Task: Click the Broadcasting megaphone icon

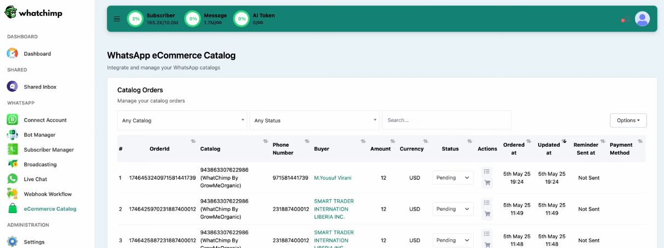Action: point(13,164)
